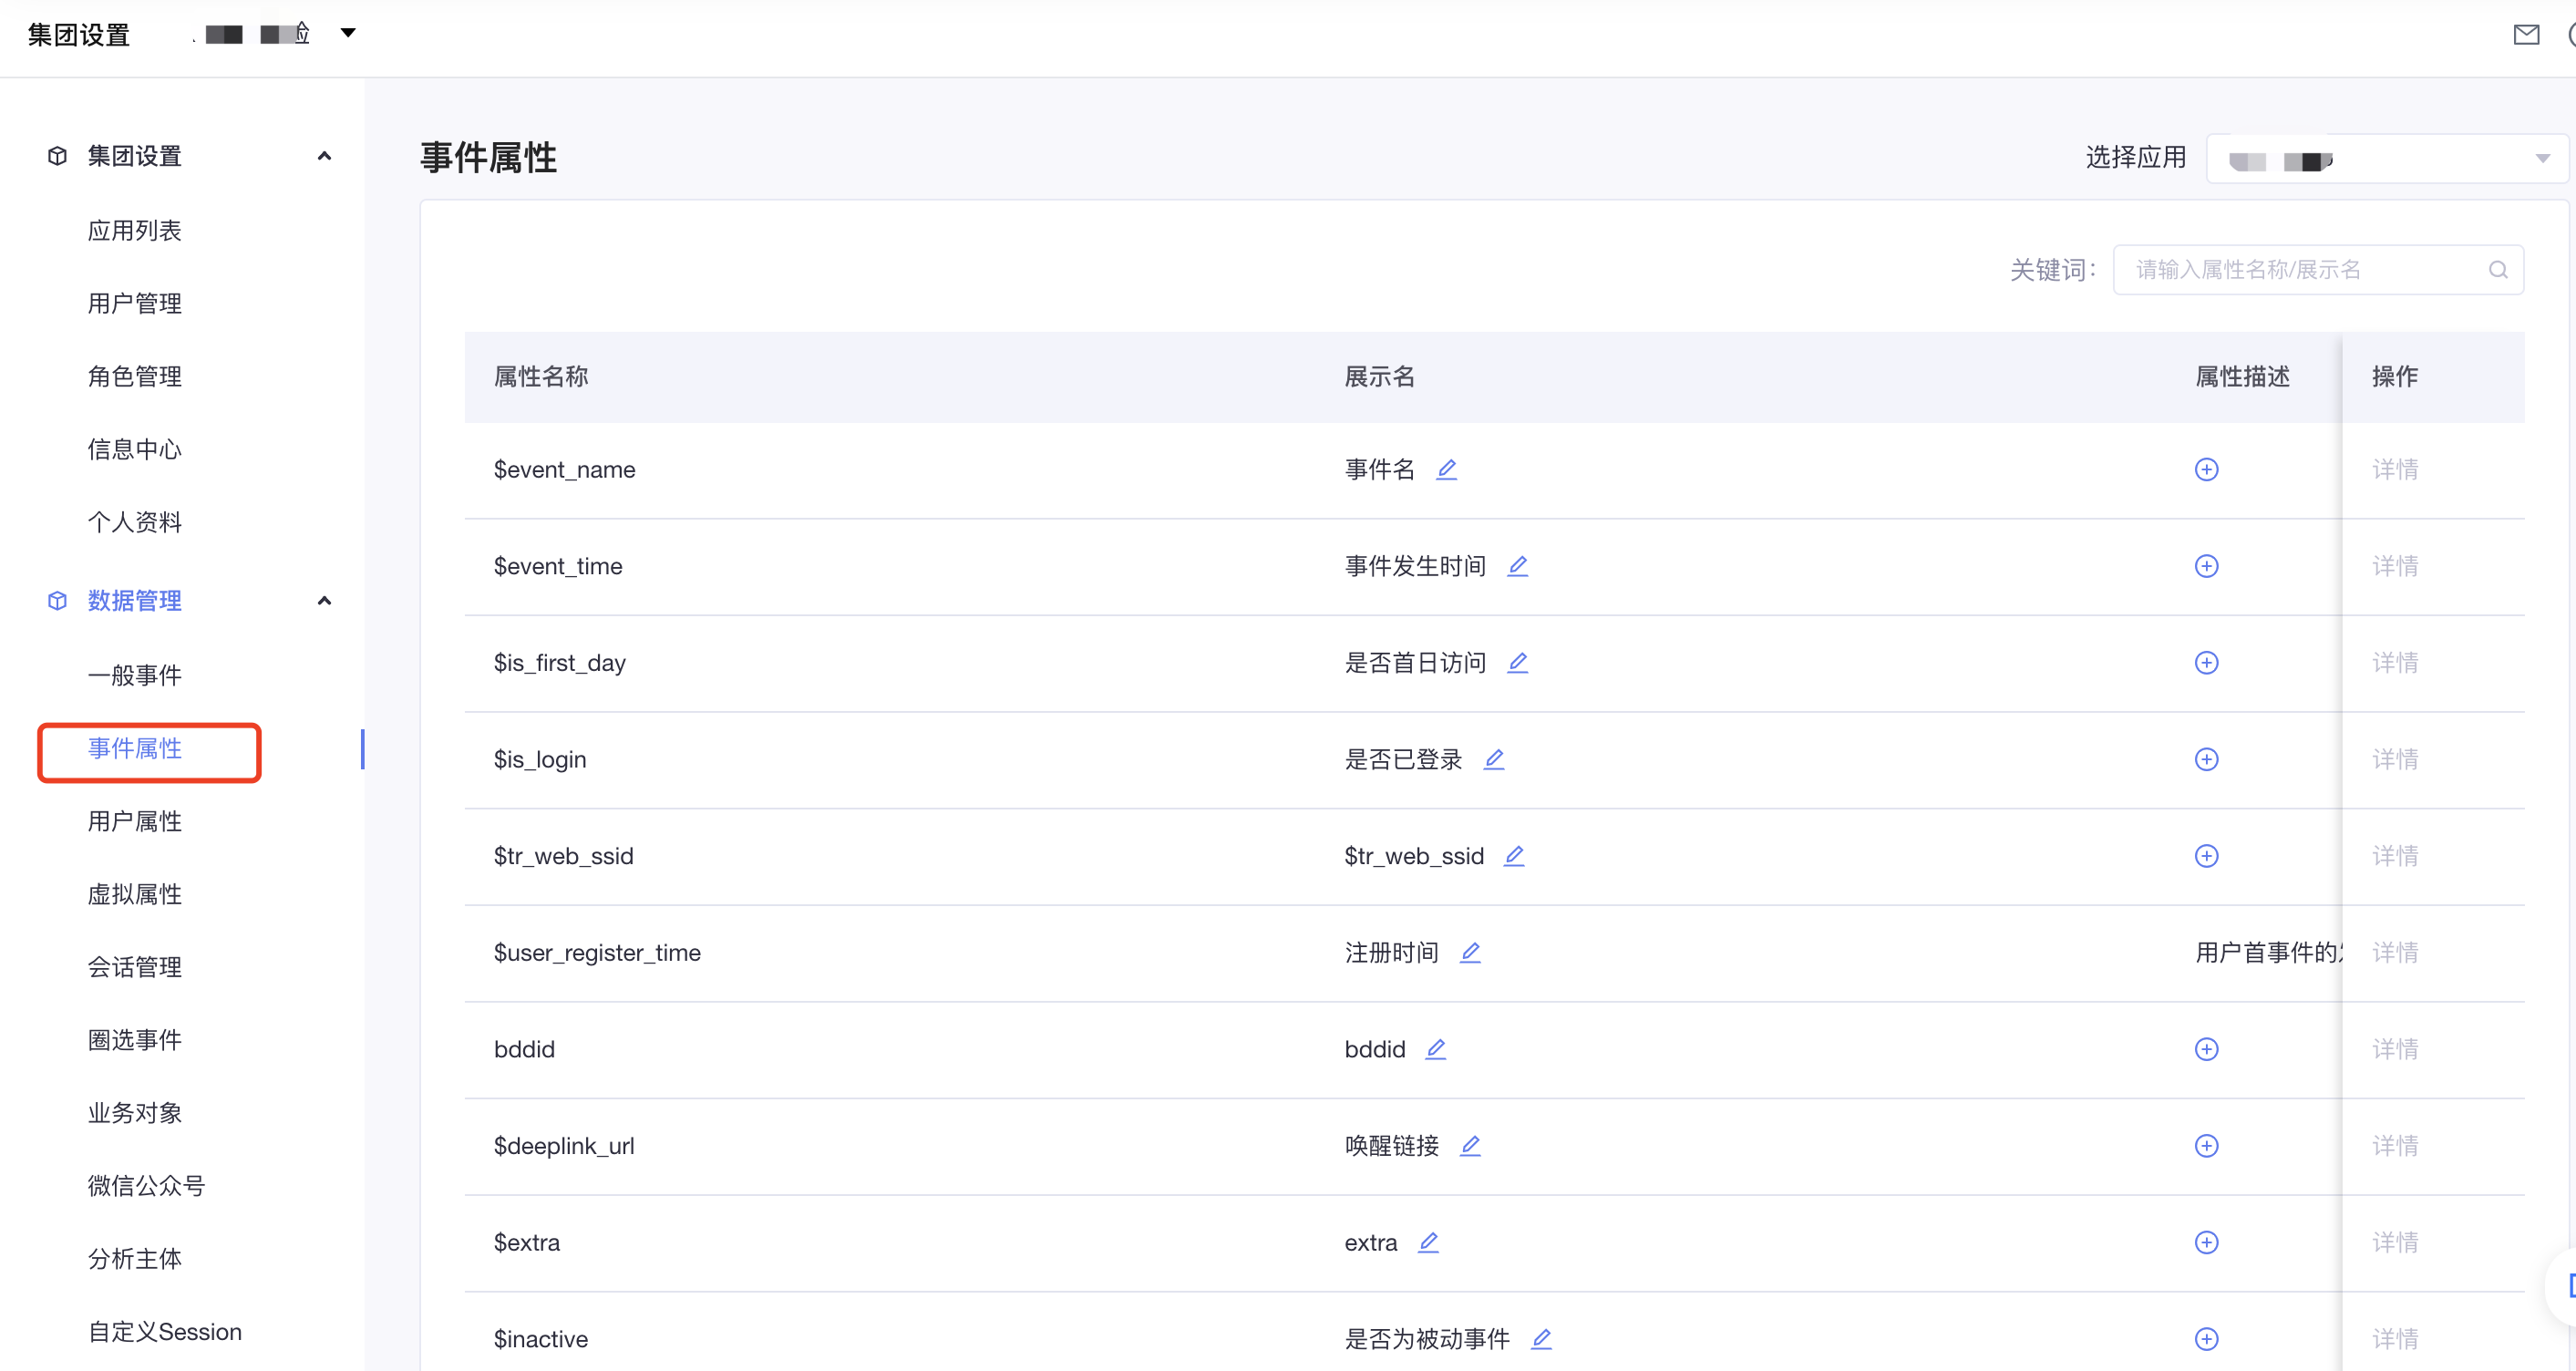Collapse 数据管理 sidebar section

click(x=324, y=601)
